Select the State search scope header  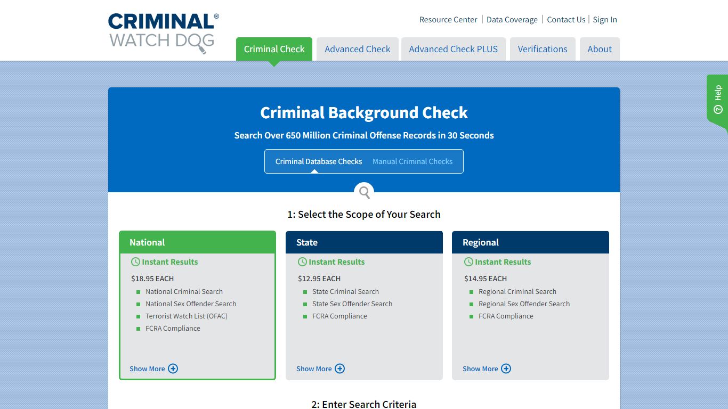[x=364, y=242]
